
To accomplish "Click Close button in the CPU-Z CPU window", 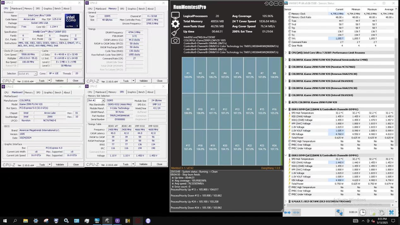I will click(76, 80).
